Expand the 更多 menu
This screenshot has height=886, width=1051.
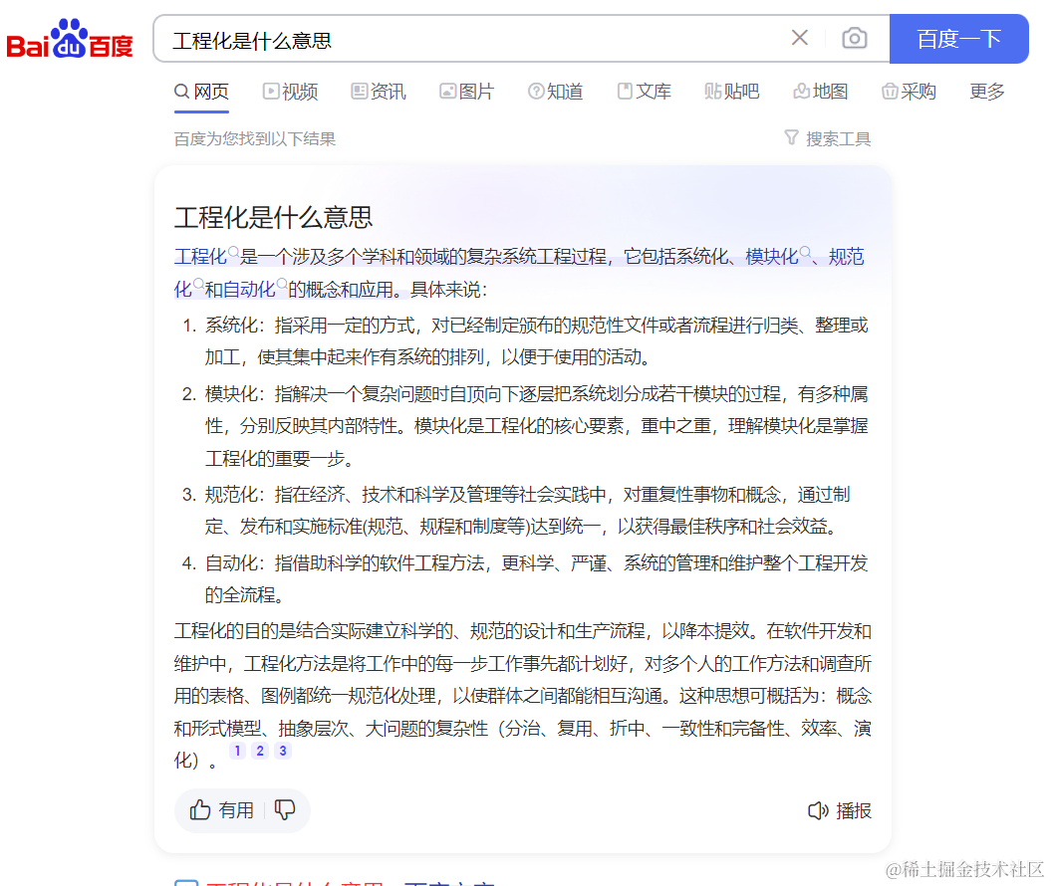coord(987,91)
